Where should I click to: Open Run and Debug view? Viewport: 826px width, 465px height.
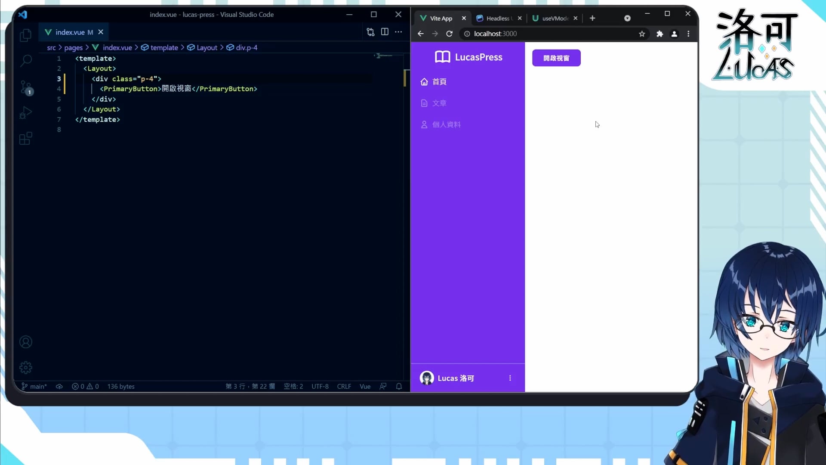point(26,113)
